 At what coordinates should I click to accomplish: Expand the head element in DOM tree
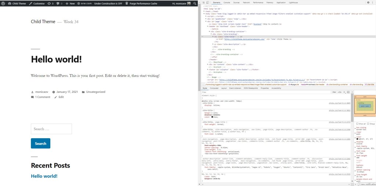tap(205, 11)
